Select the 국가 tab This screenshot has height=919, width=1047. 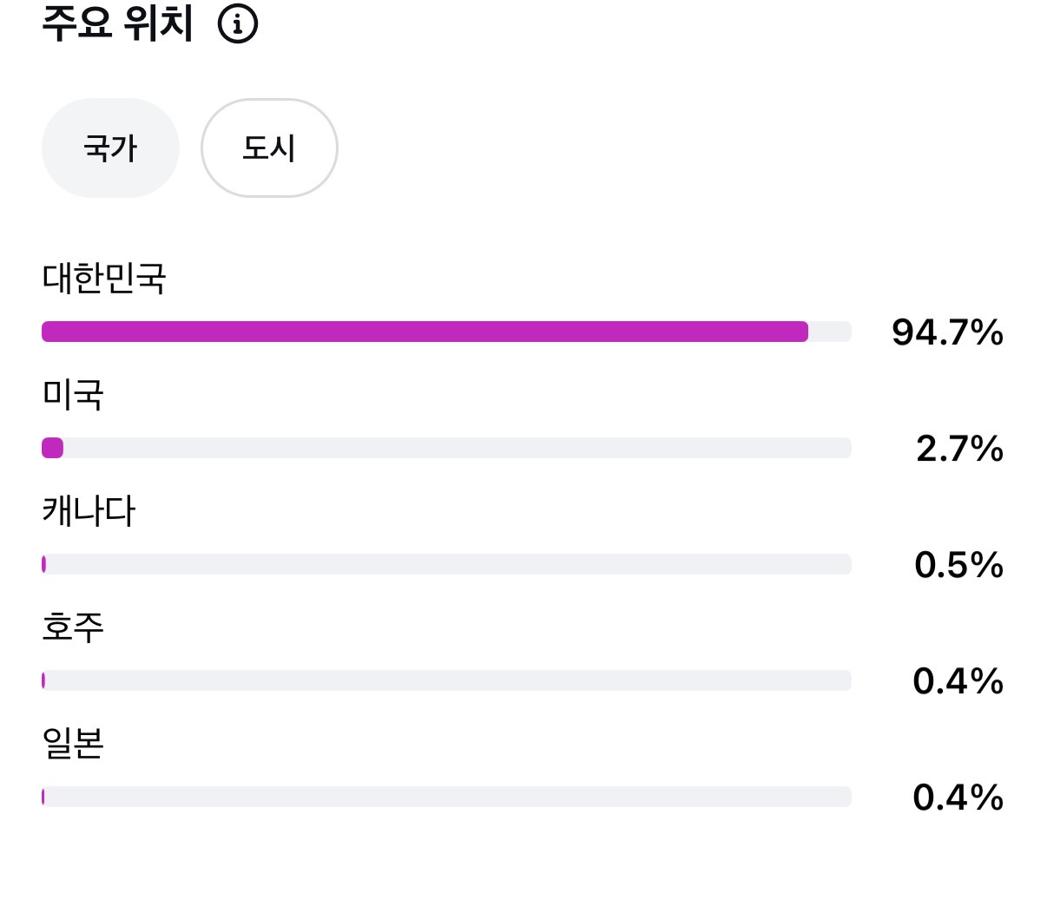(x=110, y=148)
